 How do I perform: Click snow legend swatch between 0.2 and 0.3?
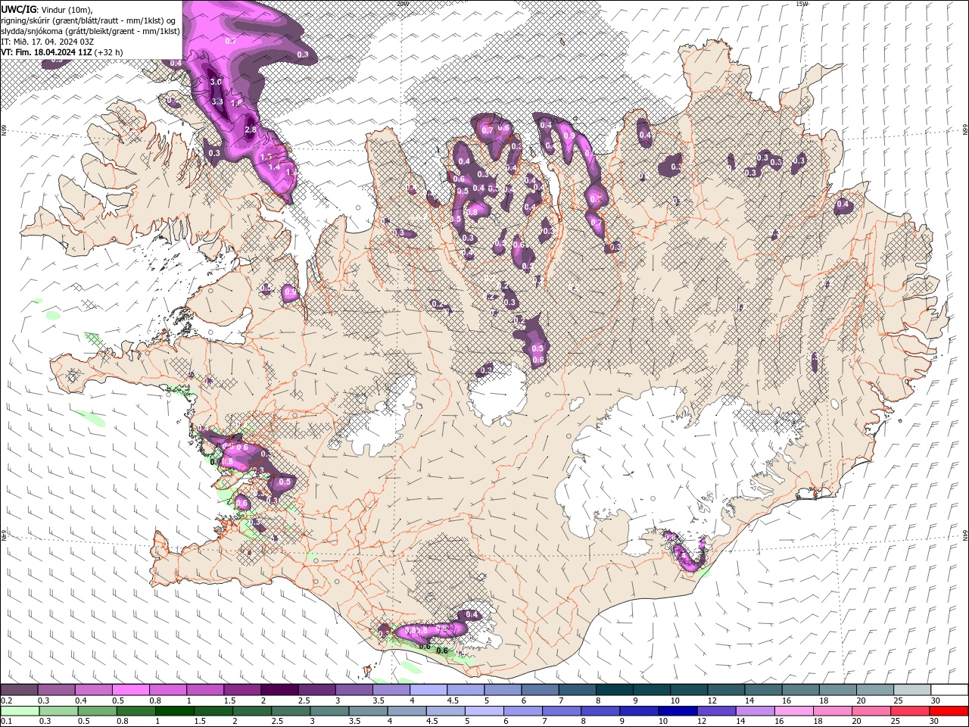pyautogui.click(x=19, y=690)
